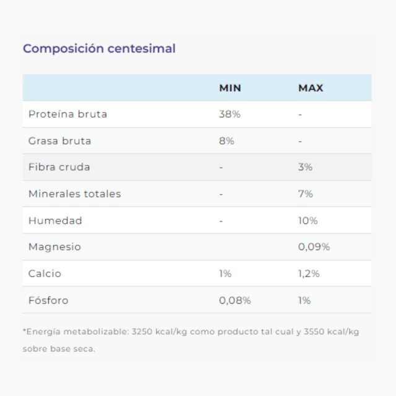Image resolution: width=396 pixels, height=396 pixels.
Task: Click the Calcio row label
Action: point(45,273)
